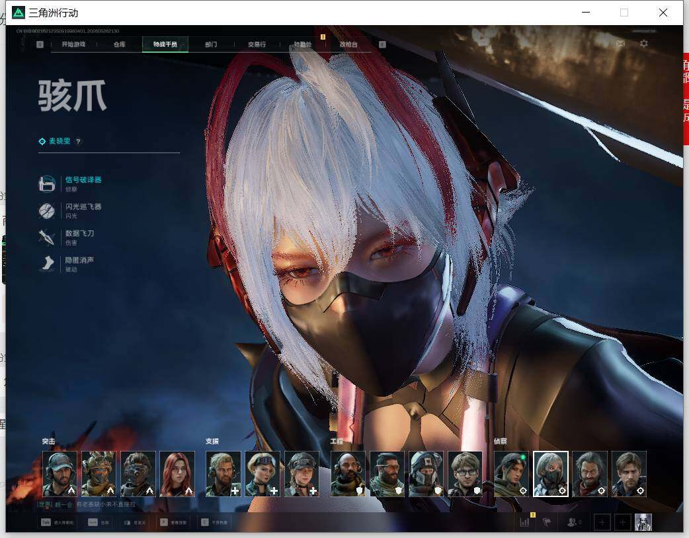689x538 pixels.
Task: Pick the assault operator wearing a gas mask
Action: coord(138,474)
